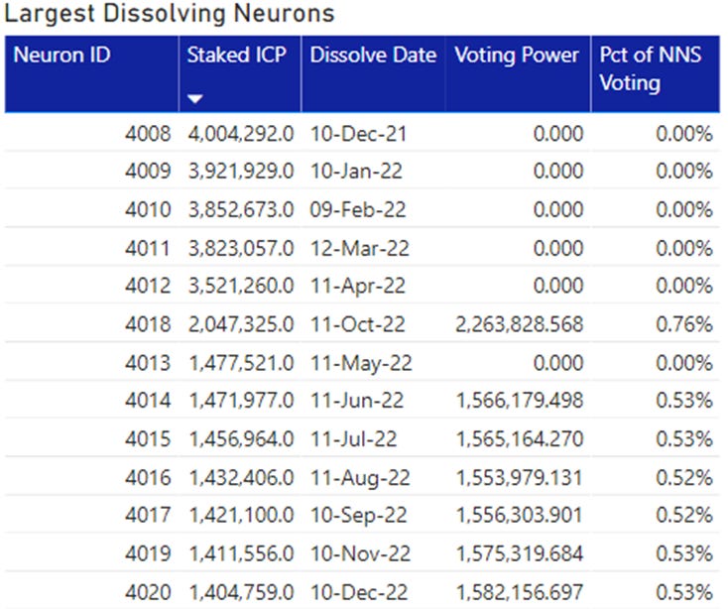Select dissolve date 09-Feb-22

click(x=358, y=209)
